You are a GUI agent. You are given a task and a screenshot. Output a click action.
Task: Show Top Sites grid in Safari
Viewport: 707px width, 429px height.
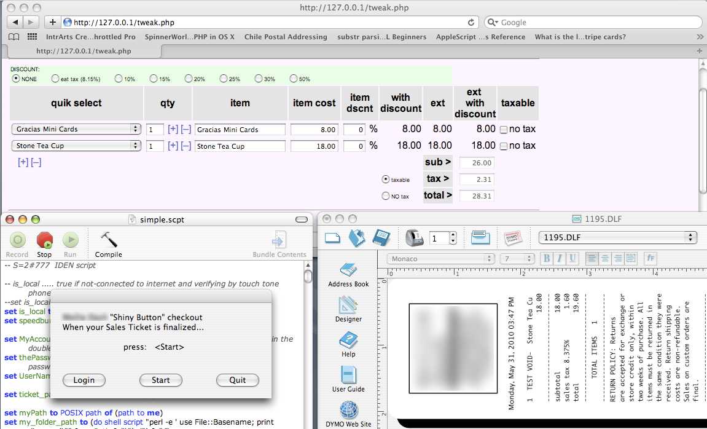coord(32,37)
